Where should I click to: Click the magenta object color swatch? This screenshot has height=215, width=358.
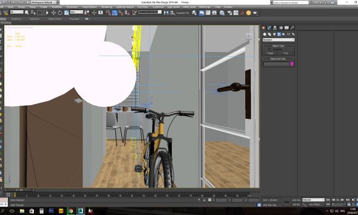[x=292, y=64]
